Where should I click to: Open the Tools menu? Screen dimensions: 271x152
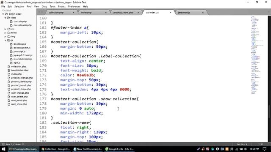pyautogui.click(x=53, y=7)
